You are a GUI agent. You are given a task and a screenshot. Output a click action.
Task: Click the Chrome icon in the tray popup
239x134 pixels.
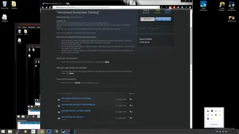(x=216, y=115)
